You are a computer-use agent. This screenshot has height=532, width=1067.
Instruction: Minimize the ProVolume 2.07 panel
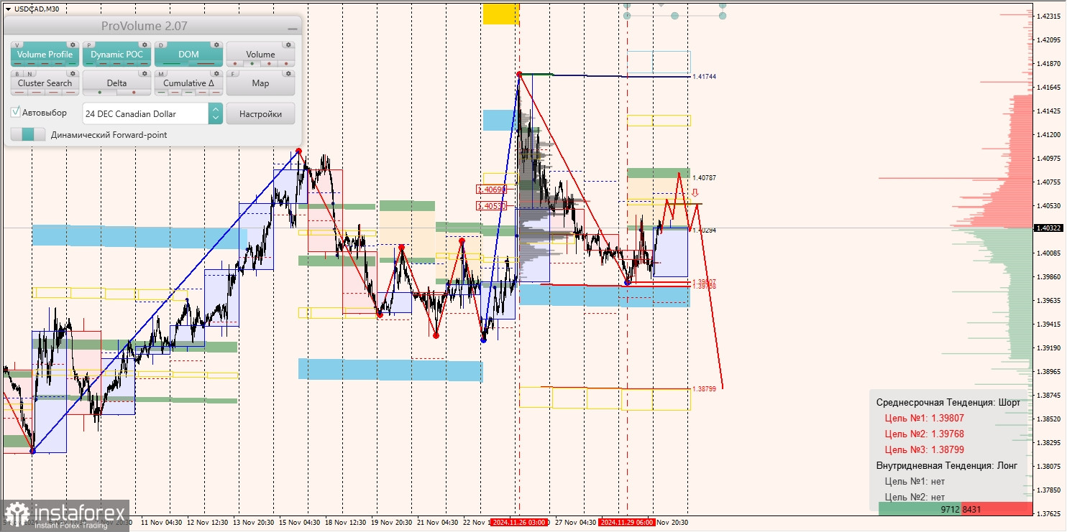pyautogui.click(x=293, y=29)
